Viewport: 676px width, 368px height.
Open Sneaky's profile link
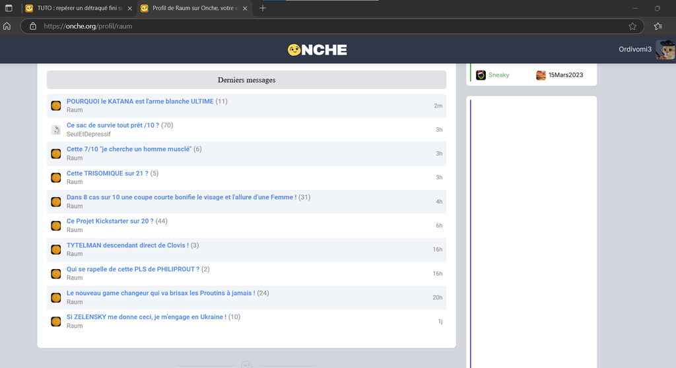(x=499, y=75)
